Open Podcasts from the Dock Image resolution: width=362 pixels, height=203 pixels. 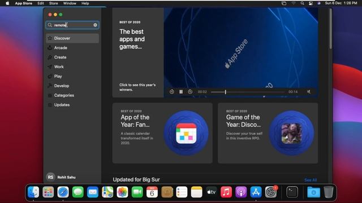[x=241, y=192]
